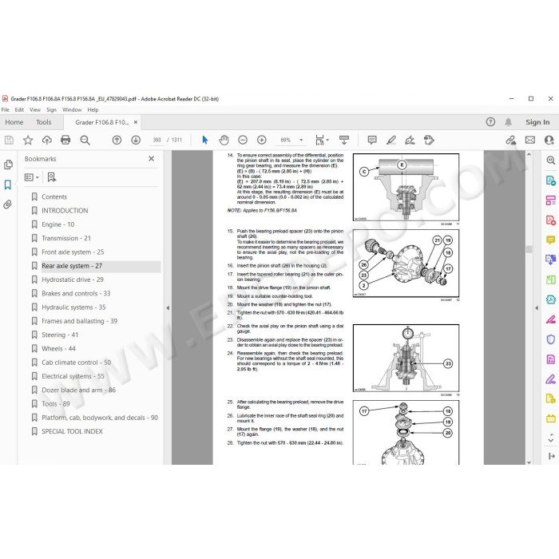The height and width of the screenshot is (559, 559).
Task: Open the Sign document tool
Action: click(x=410, y=140)
